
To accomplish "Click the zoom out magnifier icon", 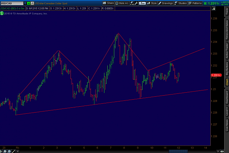I will (9, 151).
